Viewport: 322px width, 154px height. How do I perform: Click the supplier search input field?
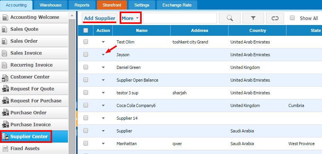pos(180,18)
